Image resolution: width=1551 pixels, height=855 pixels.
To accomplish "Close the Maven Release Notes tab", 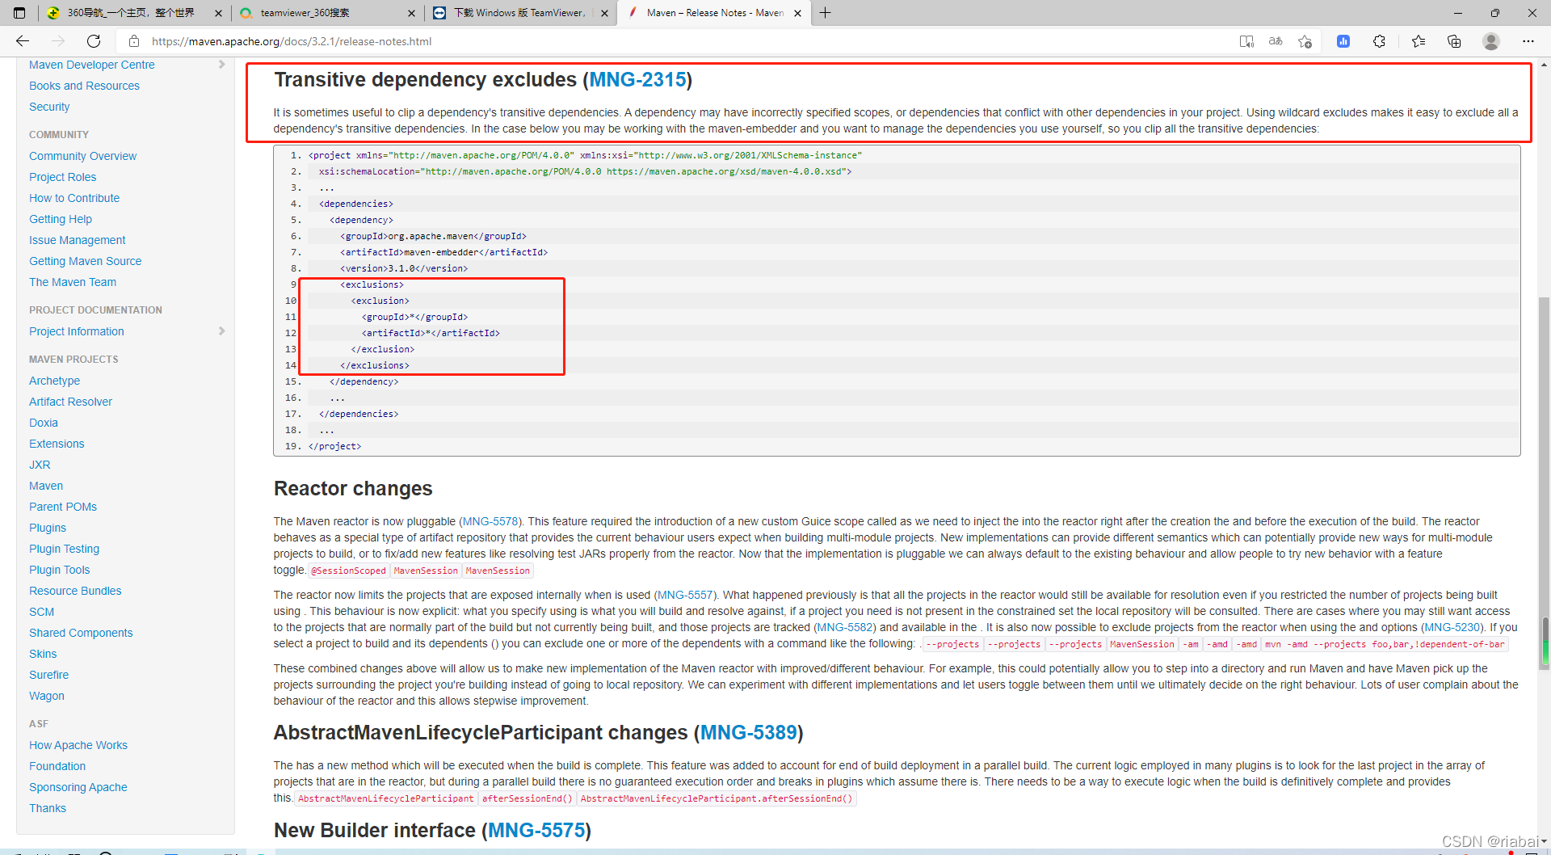I will [797, 13].
